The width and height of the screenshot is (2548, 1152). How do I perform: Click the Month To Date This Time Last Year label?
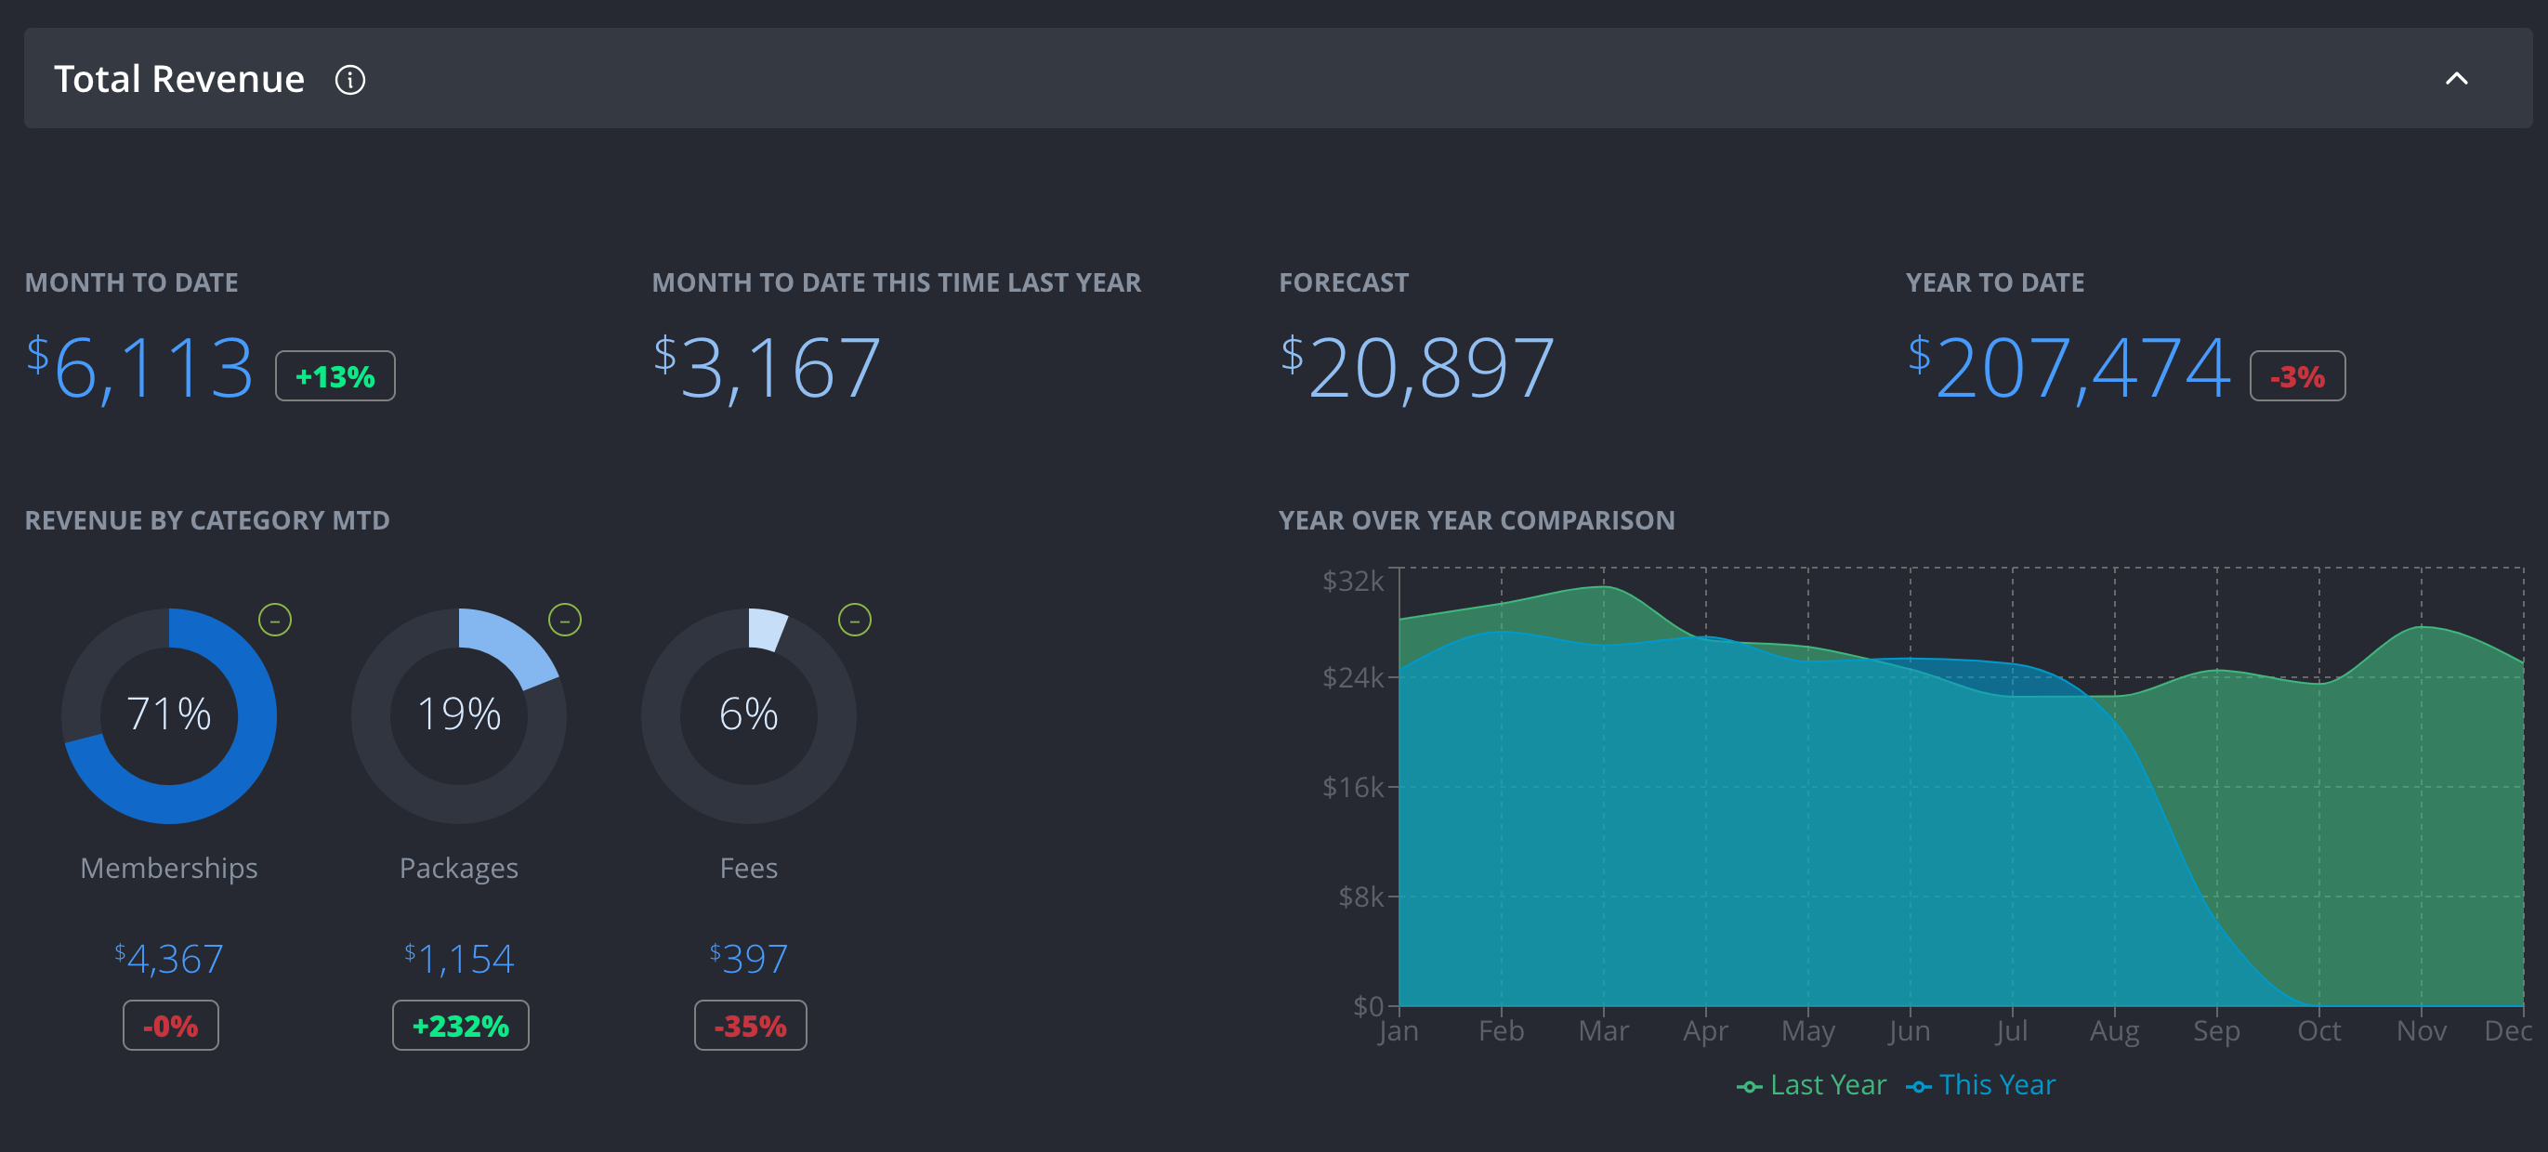click(896, 282)
